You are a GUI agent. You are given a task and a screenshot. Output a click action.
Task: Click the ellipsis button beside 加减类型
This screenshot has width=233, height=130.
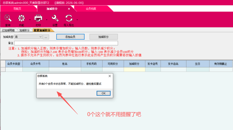(46, 37)
